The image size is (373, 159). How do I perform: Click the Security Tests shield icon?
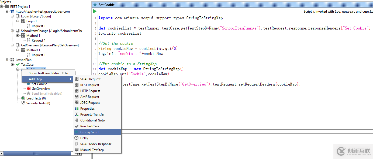[x=23, y=103]
